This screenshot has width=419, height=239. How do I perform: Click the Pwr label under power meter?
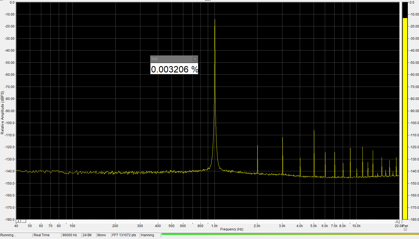tap(405, 226)
